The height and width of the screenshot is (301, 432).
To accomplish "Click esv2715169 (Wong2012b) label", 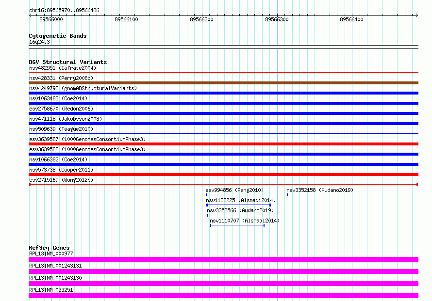I will tap(61, 180).
